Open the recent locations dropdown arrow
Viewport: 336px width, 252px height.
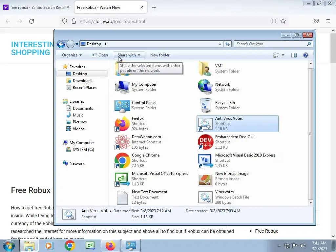pos(77,44)
